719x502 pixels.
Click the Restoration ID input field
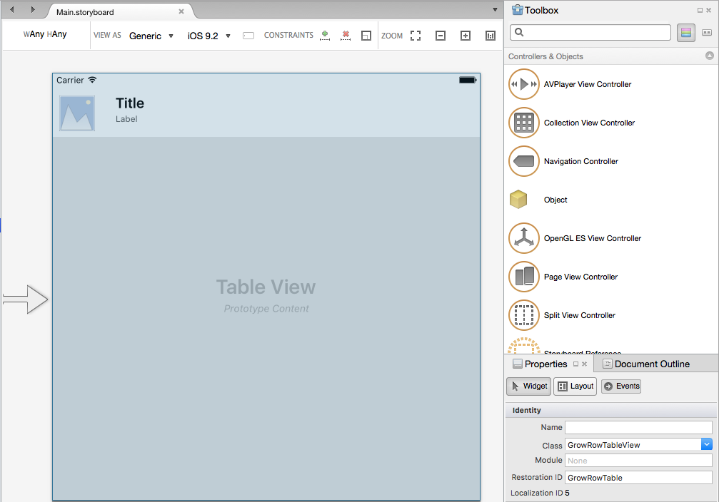point(638,477)
